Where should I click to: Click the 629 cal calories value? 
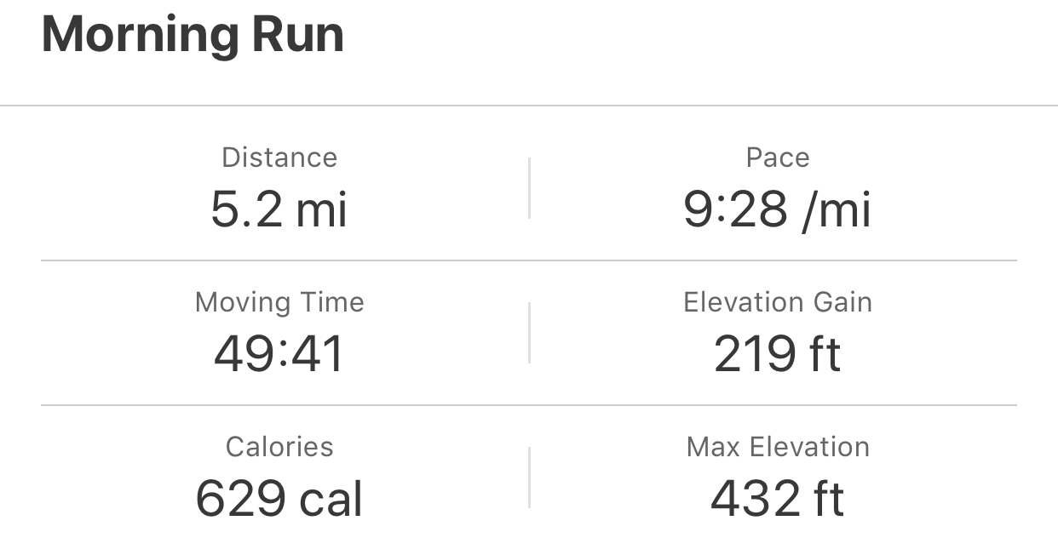pos(279,499)
